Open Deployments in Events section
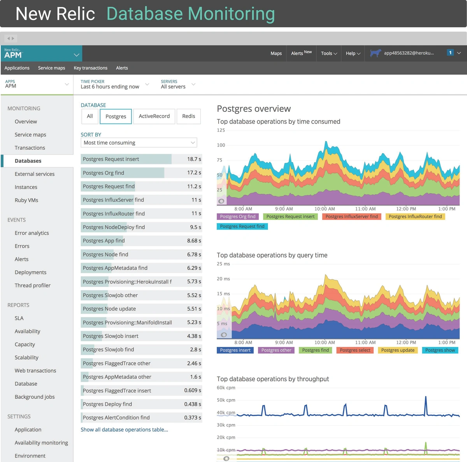 (30, 272)
